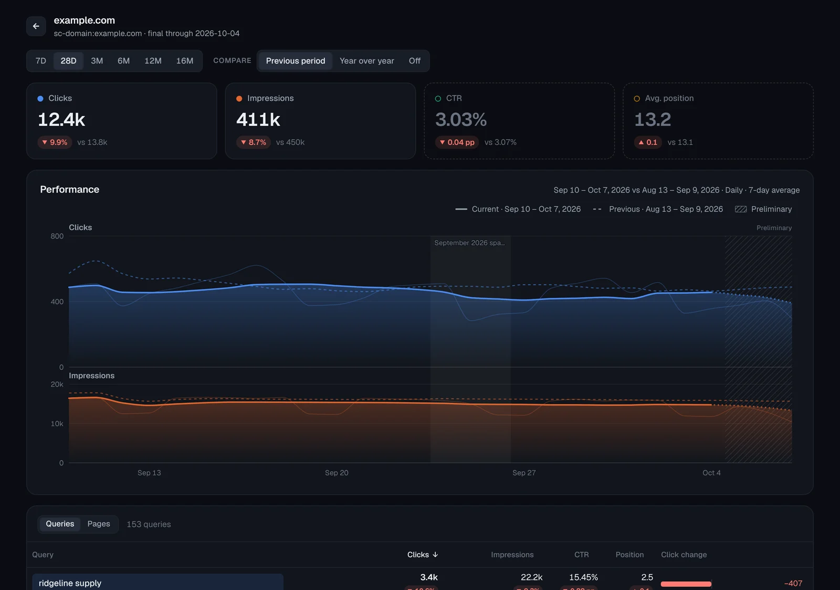Choose the 12M date range

(x=153, y=61)
